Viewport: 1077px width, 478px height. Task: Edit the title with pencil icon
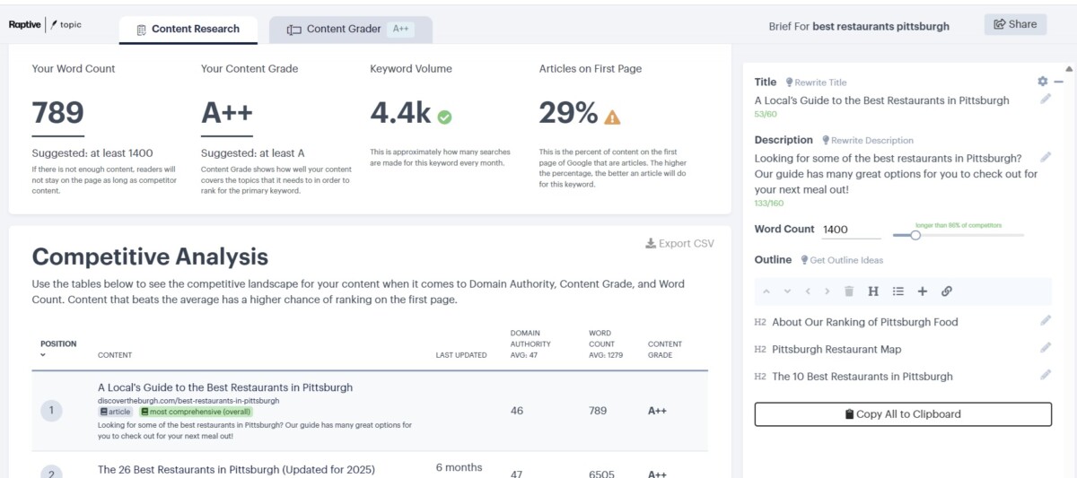pyautogui.click(x=1046, y=100)
